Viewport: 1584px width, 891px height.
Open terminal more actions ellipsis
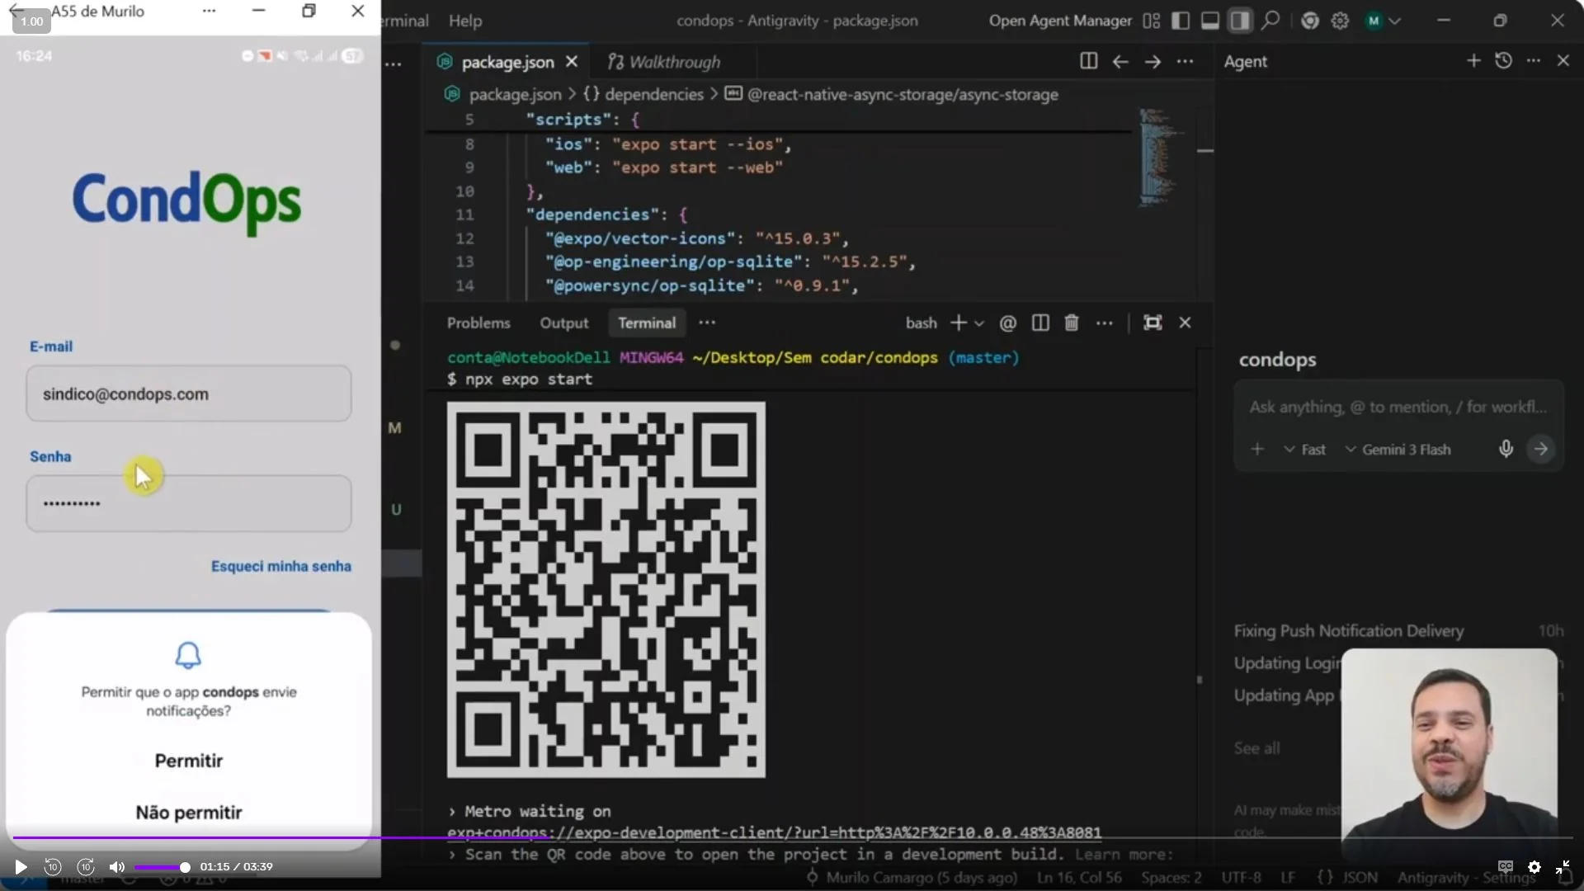tap(1105, 323)
